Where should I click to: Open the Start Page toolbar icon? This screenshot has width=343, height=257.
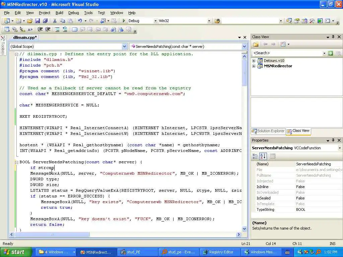tap(320, 21)
